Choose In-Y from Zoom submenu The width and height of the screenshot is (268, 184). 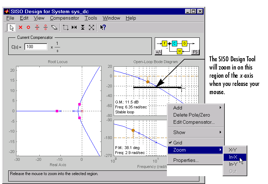[x=233, y=164]
